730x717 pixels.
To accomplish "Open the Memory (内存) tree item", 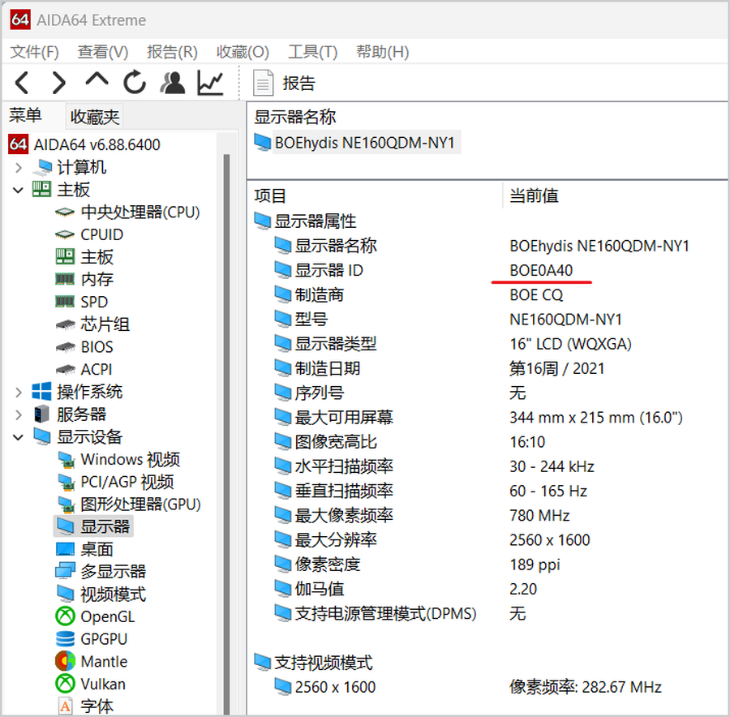I will pos(84,279).
